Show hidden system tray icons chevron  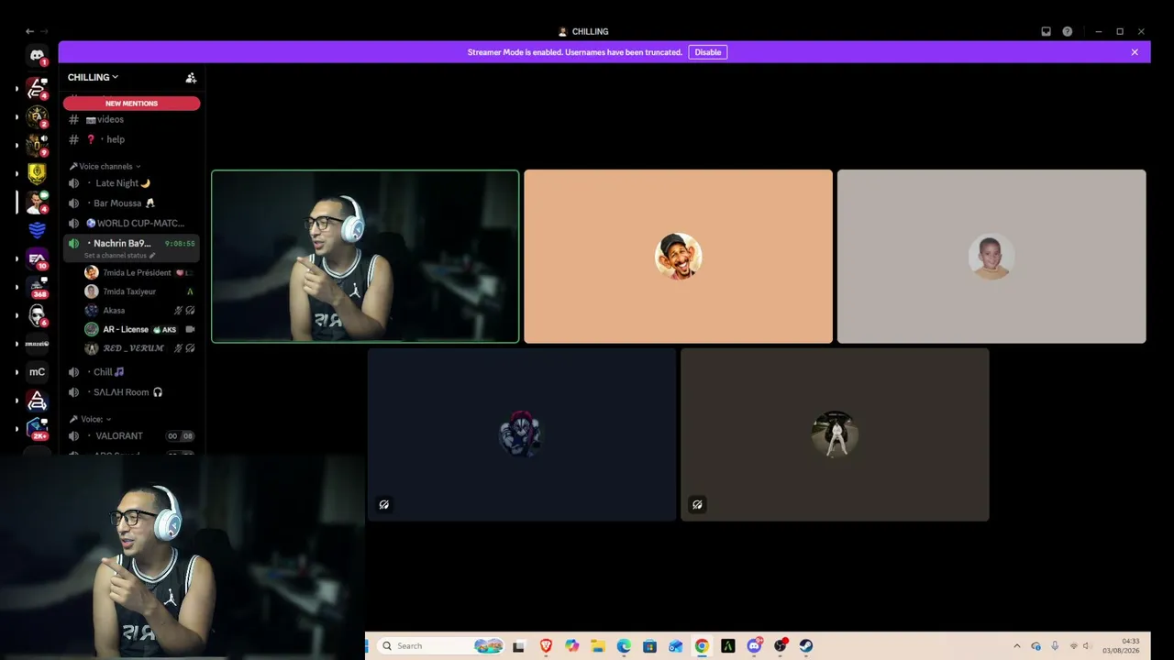point(1016,646)
